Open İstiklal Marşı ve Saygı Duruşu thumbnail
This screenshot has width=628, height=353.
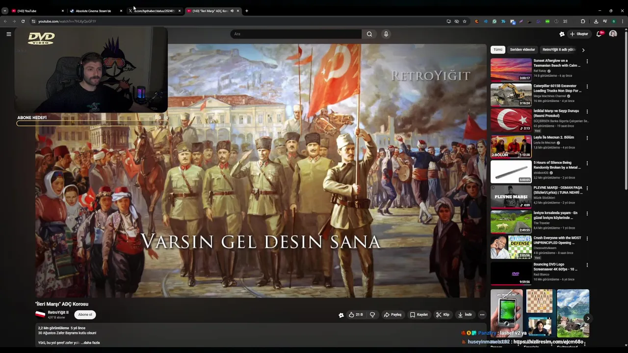pos(511,120)
